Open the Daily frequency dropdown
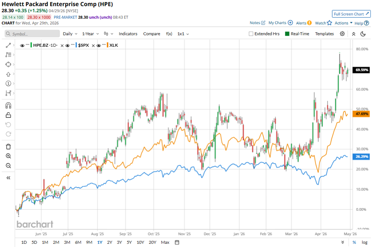Viewport: 374px width, 247px height. [x=70, y=34]
